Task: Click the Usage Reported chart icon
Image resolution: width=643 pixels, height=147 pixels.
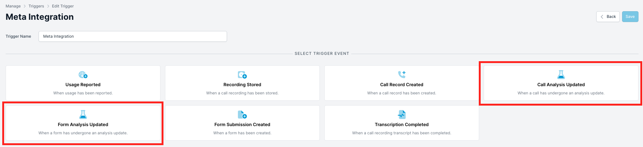Action: pyautogui.click(x=83, y=75)
